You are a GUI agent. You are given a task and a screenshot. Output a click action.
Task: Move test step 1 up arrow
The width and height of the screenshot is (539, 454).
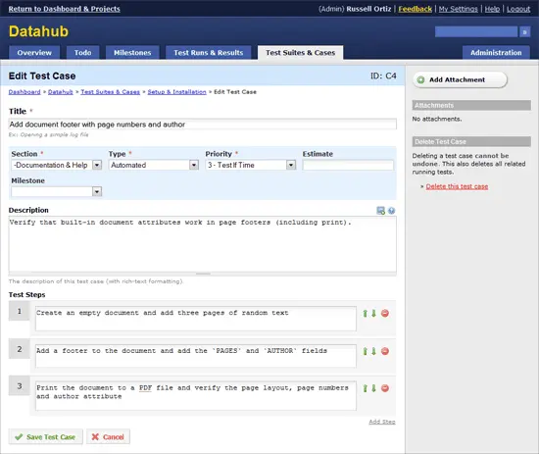click(x=366, y=314)
